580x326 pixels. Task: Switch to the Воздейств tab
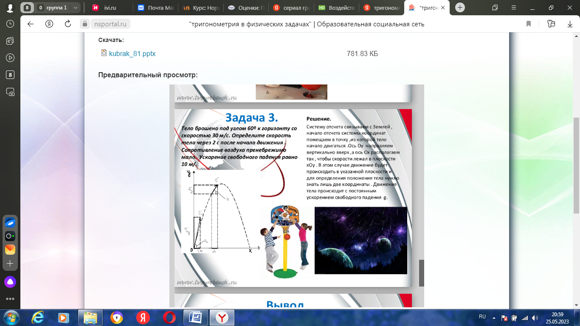336,8
